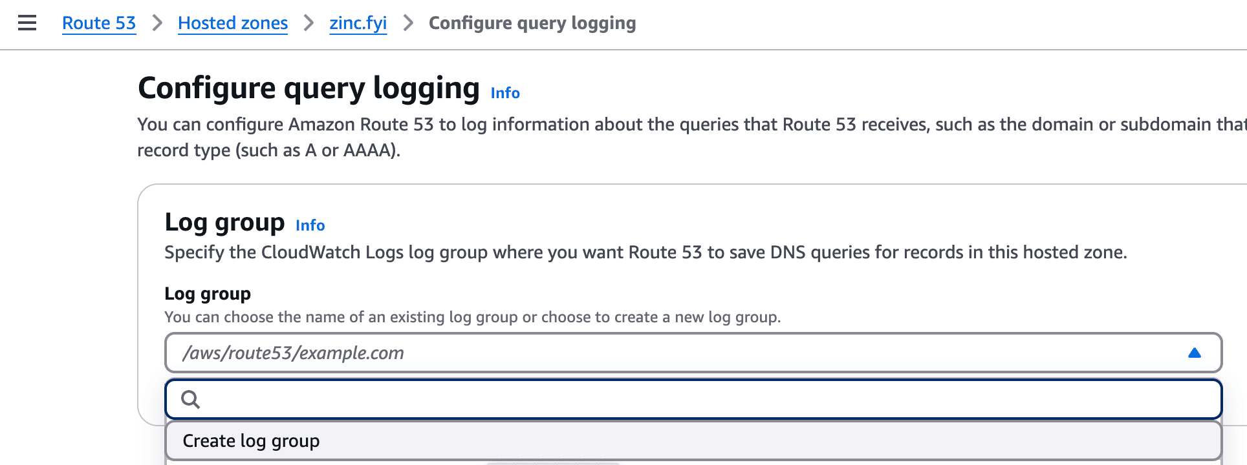
Task: Click the Configure query logging breadcrumb item
Action: click(x=532, y=23)
